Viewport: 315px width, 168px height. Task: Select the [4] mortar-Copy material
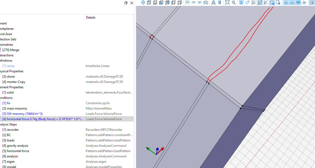(x=14, y=82)
